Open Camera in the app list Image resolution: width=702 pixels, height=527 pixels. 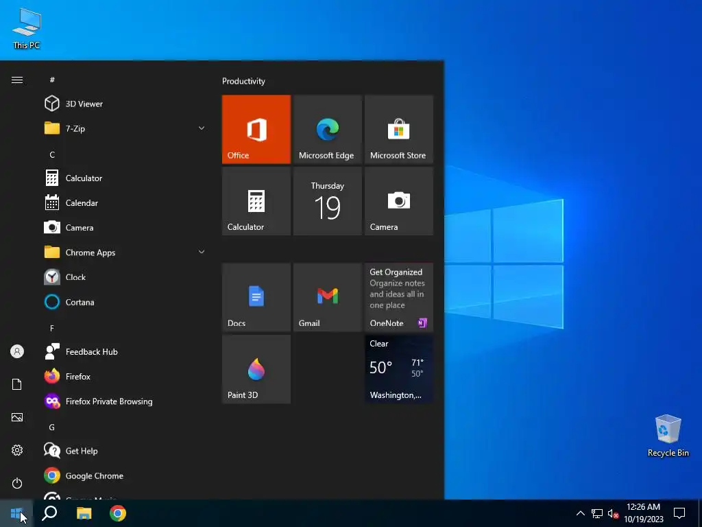tap(125, 228)
